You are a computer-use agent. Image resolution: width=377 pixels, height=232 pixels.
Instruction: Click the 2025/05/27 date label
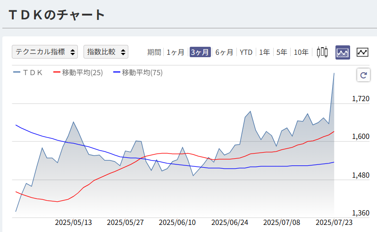coord(125,223)
